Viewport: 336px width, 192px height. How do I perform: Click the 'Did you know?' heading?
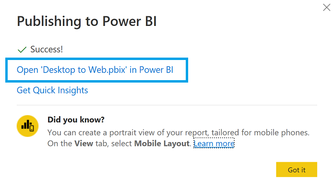(x=76, y=119)
